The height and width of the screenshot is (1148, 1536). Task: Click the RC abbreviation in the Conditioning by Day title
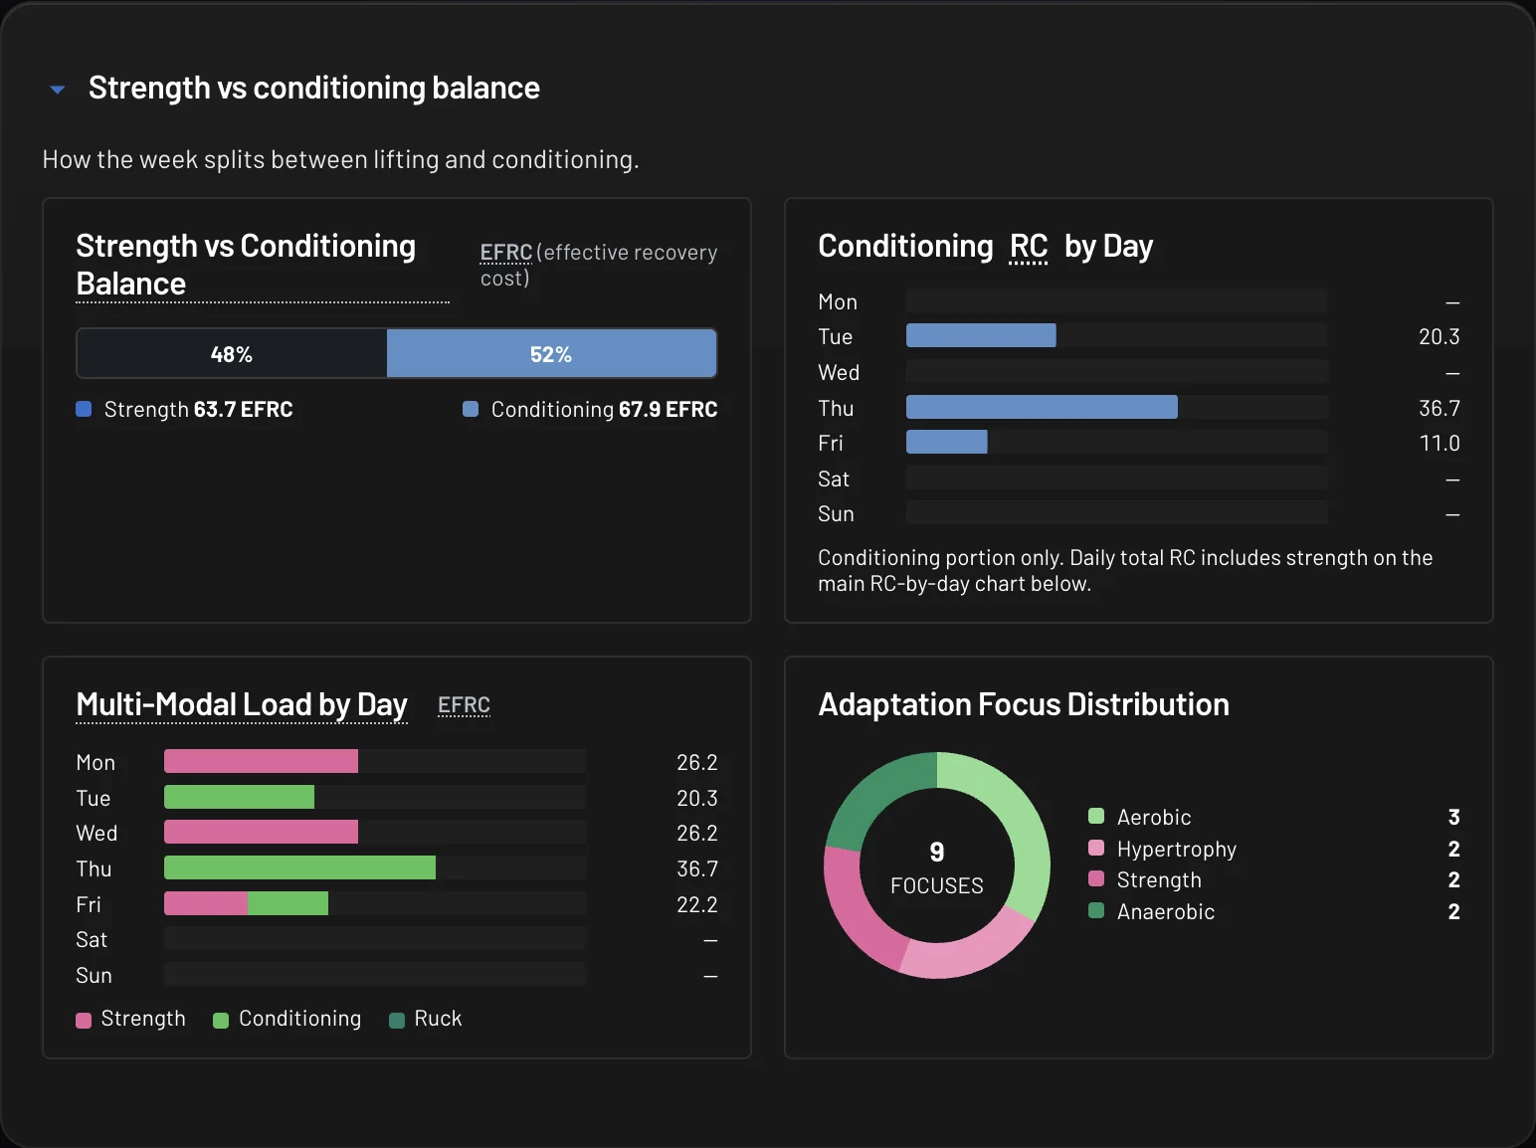point(1029,247)
